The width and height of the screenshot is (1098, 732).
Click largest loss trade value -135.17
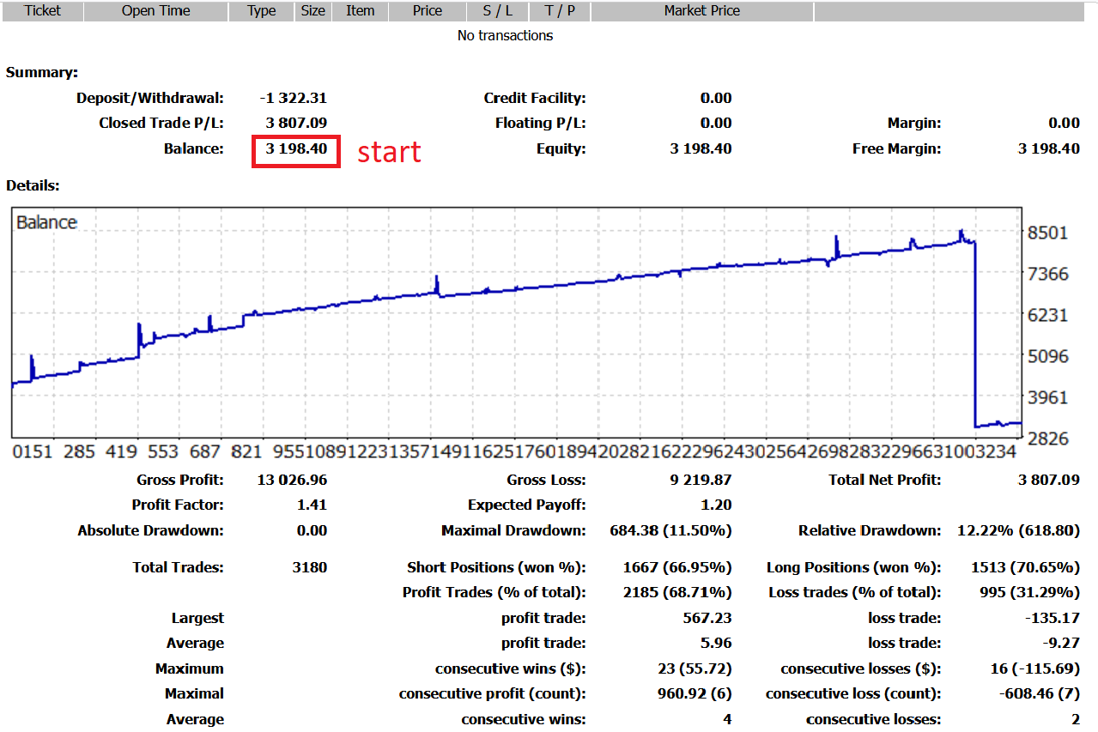point(1052,619)
